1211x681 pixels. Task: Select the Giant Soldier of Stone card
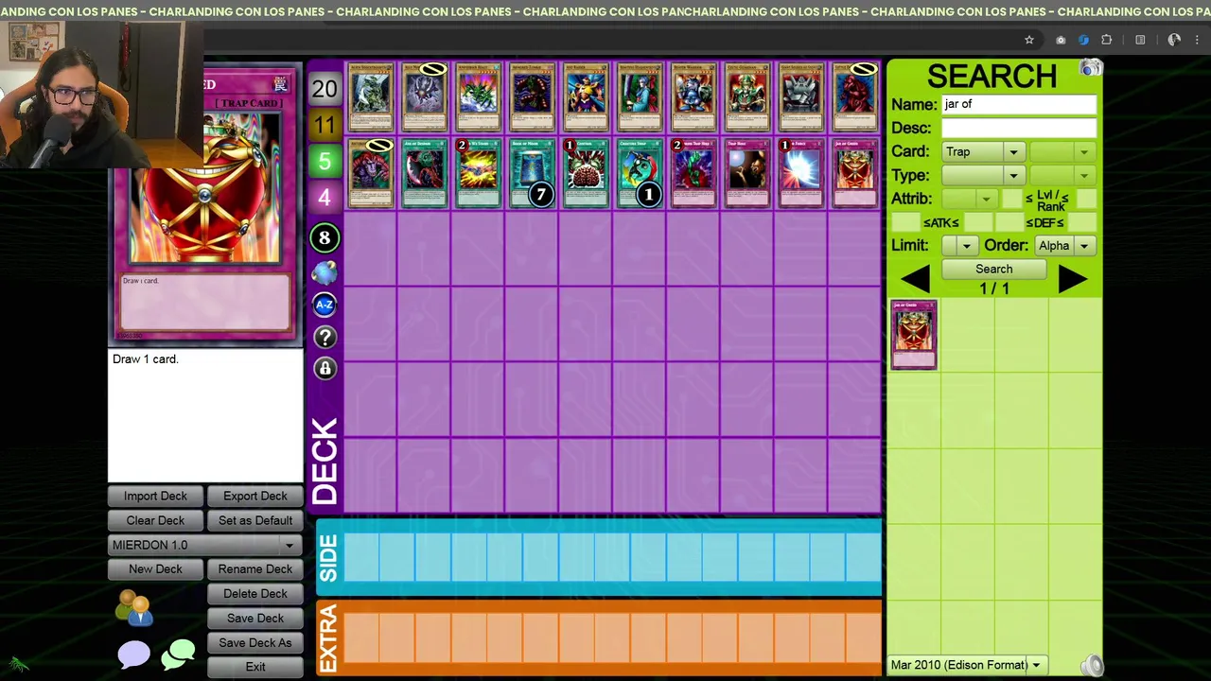point(801,97)
